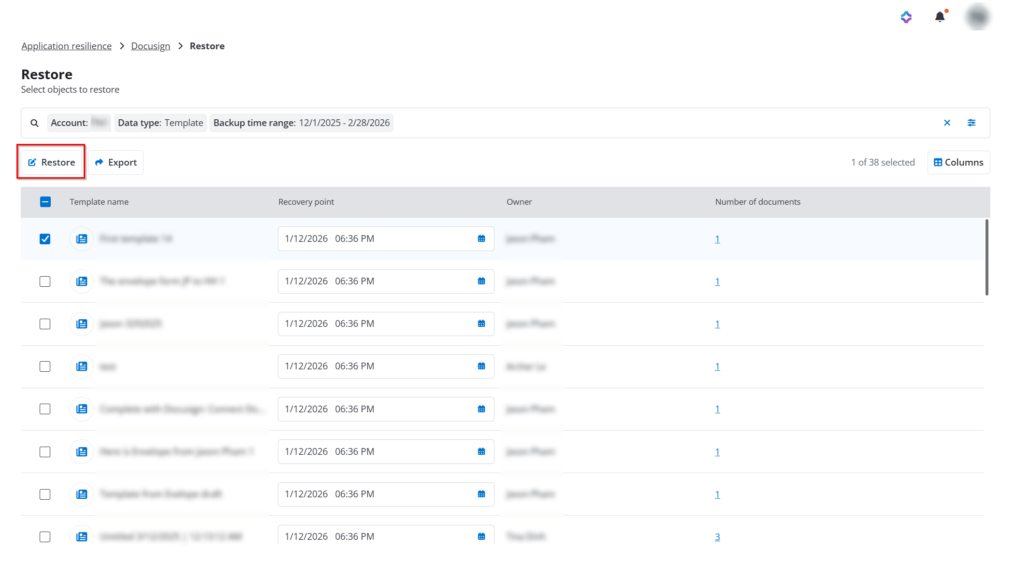Click the Export button
Viewport: 1015px width, 562px height.
tap(116, 162)
